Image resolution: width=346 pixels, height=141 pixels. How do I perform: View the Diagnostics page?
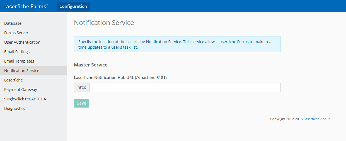coord(14,108)
